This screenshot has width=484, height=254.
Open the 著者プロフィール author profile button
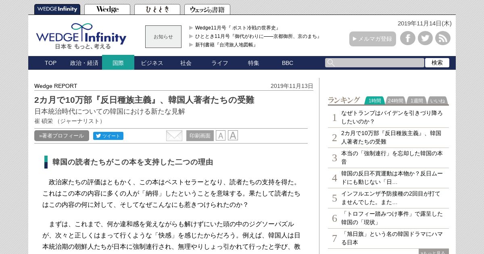click(62, 136)
